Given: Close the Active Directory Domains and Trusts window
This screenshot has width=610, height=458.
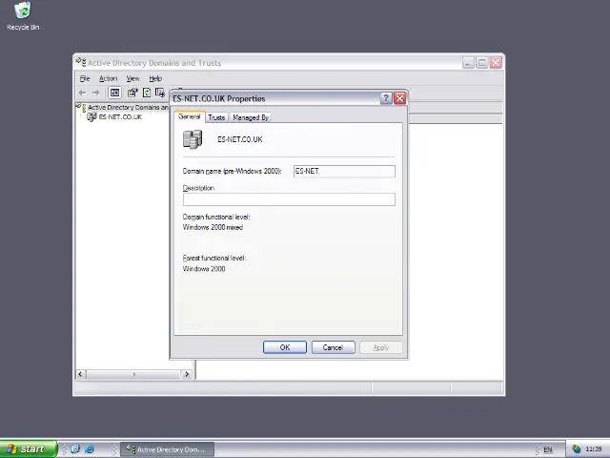Looking at the screenshot, I should 496,62.
